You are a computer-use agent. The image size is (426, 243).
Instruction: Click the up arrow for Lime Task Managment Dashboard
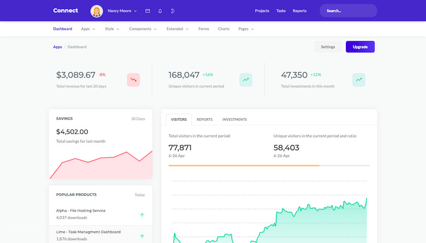click(142, 236)
